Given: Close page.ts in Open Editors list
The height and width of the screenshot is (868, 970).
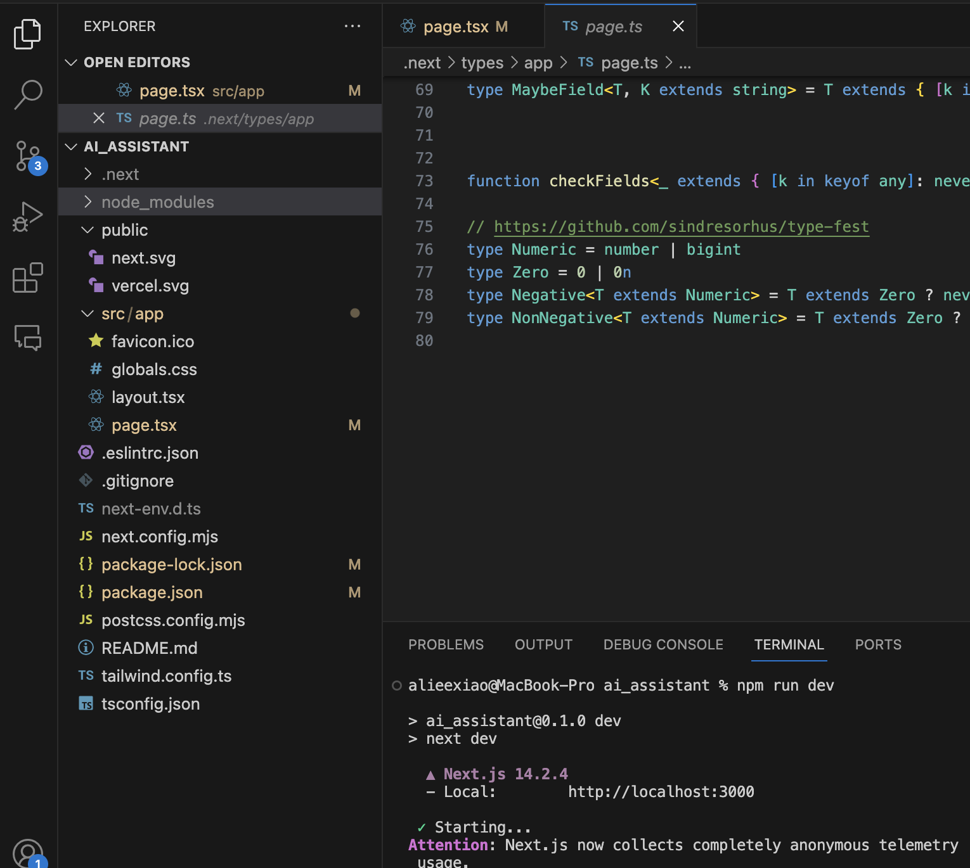Looking at the screenshot, I should click(98, 118).
